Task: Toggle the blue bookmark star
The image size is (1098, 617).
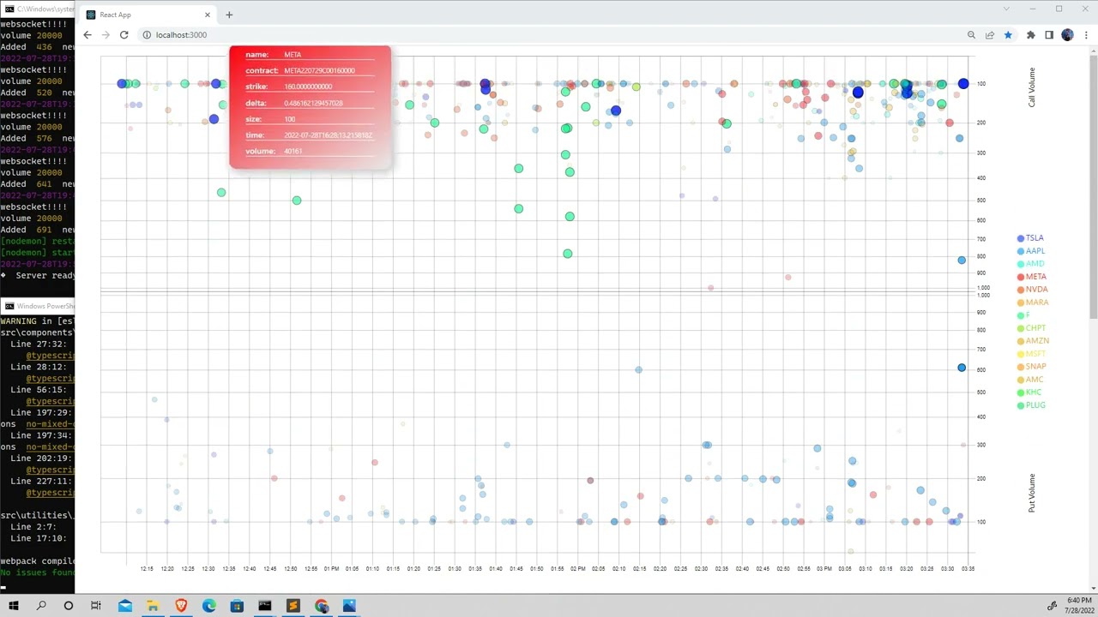Action: [1008, 35]
